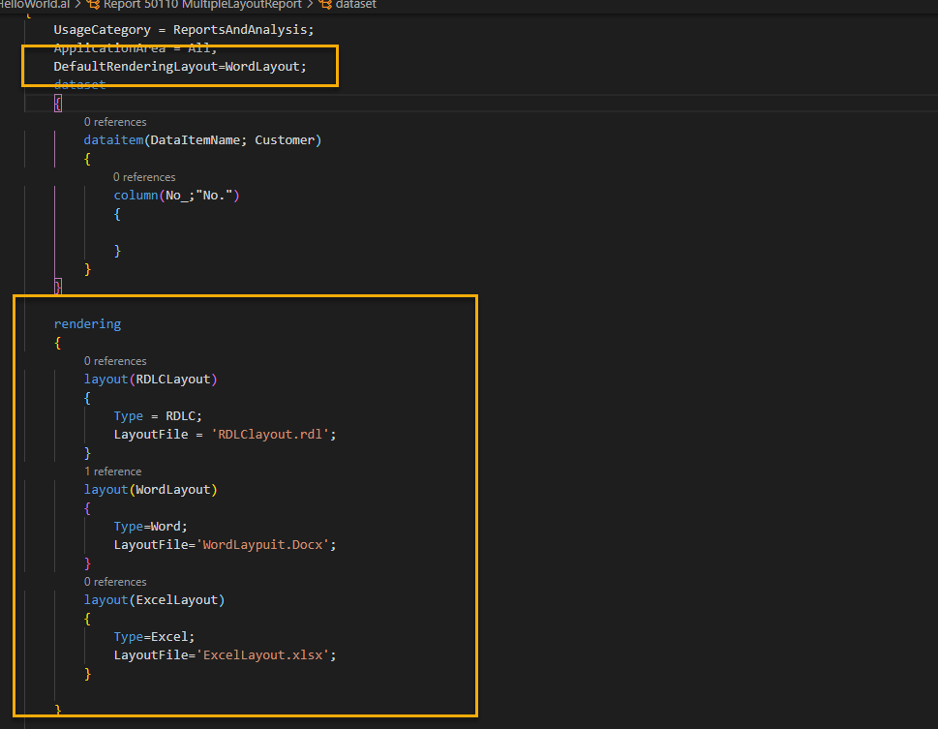The height and width of the screenshot is (729, 938).
Task: Click the 'WordLaypuit.Docx' file string
Action: [x=269, y=545]
